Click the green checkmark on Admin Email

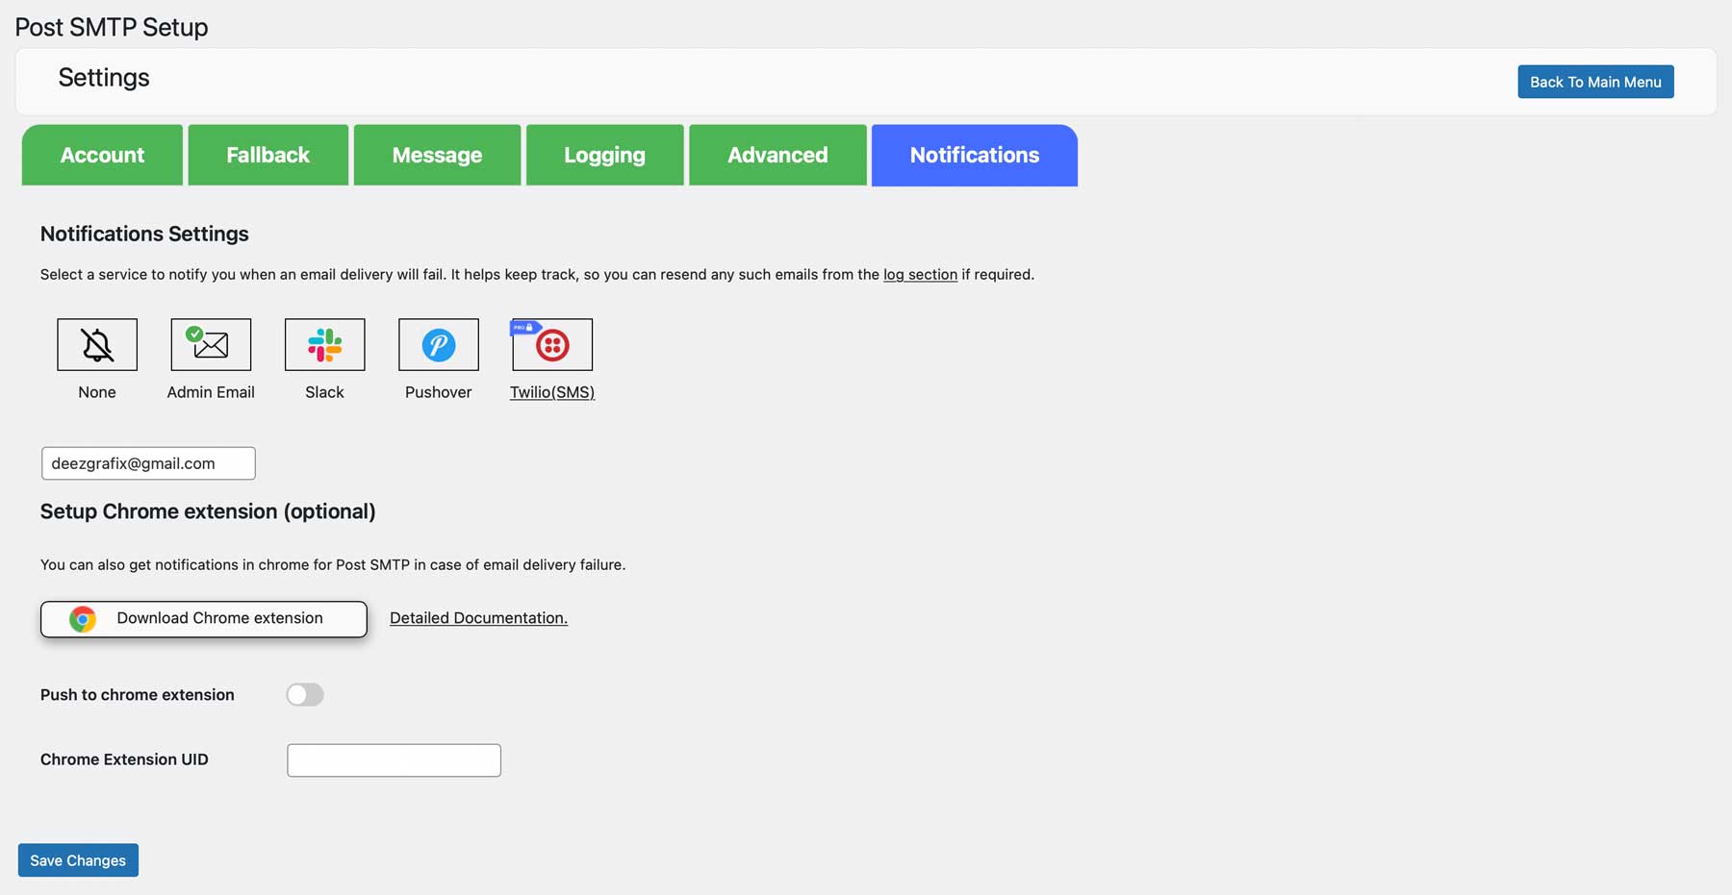[x=195, y=332]
